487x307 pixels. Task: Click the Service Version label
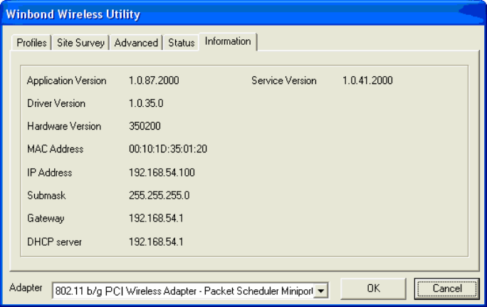[x=284, y=80]
